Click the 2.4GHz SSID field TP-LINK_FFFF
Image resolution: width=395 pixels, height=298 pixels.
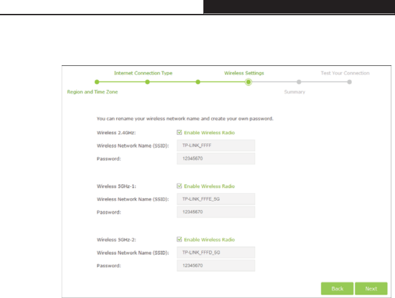[216, 145]
